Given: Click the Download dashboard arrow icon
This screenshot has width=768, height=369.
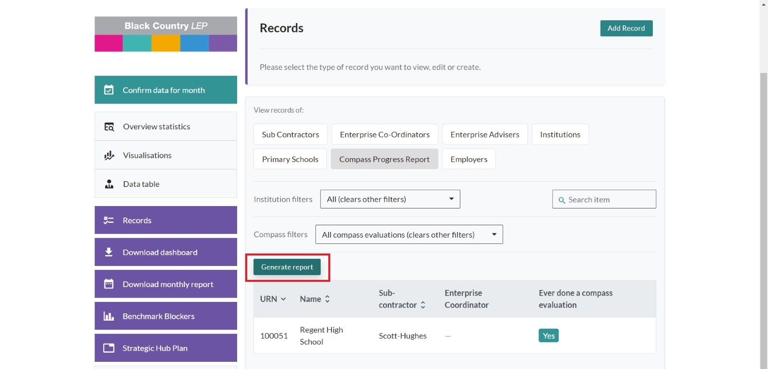Looking at the screenshot, I should [109, 252].
